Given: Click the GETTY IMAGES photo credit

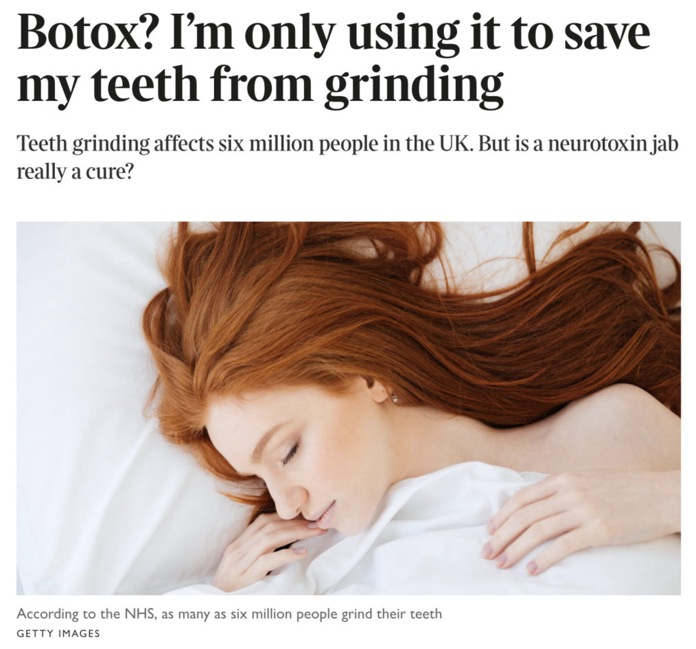Looking at the screenshot, I should [58, 633].
